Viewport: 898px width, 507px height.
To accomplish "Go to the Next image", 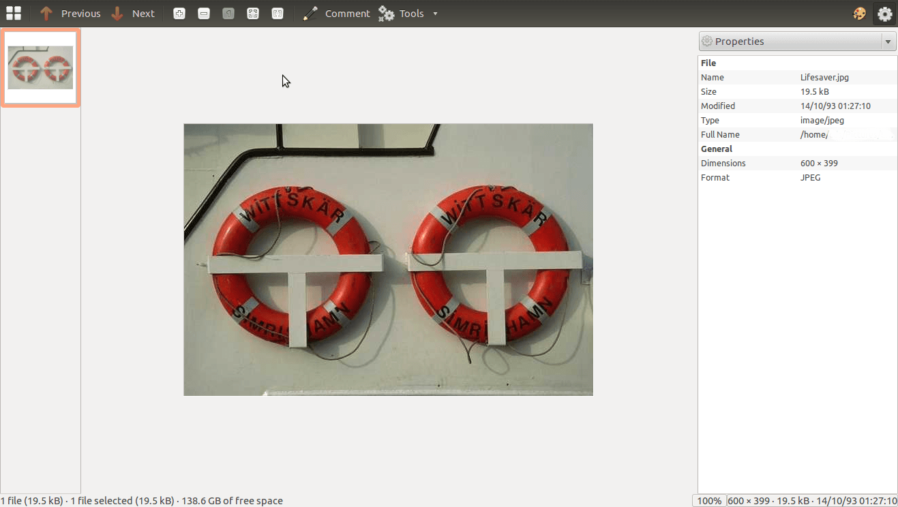I will tap(133, 13).
